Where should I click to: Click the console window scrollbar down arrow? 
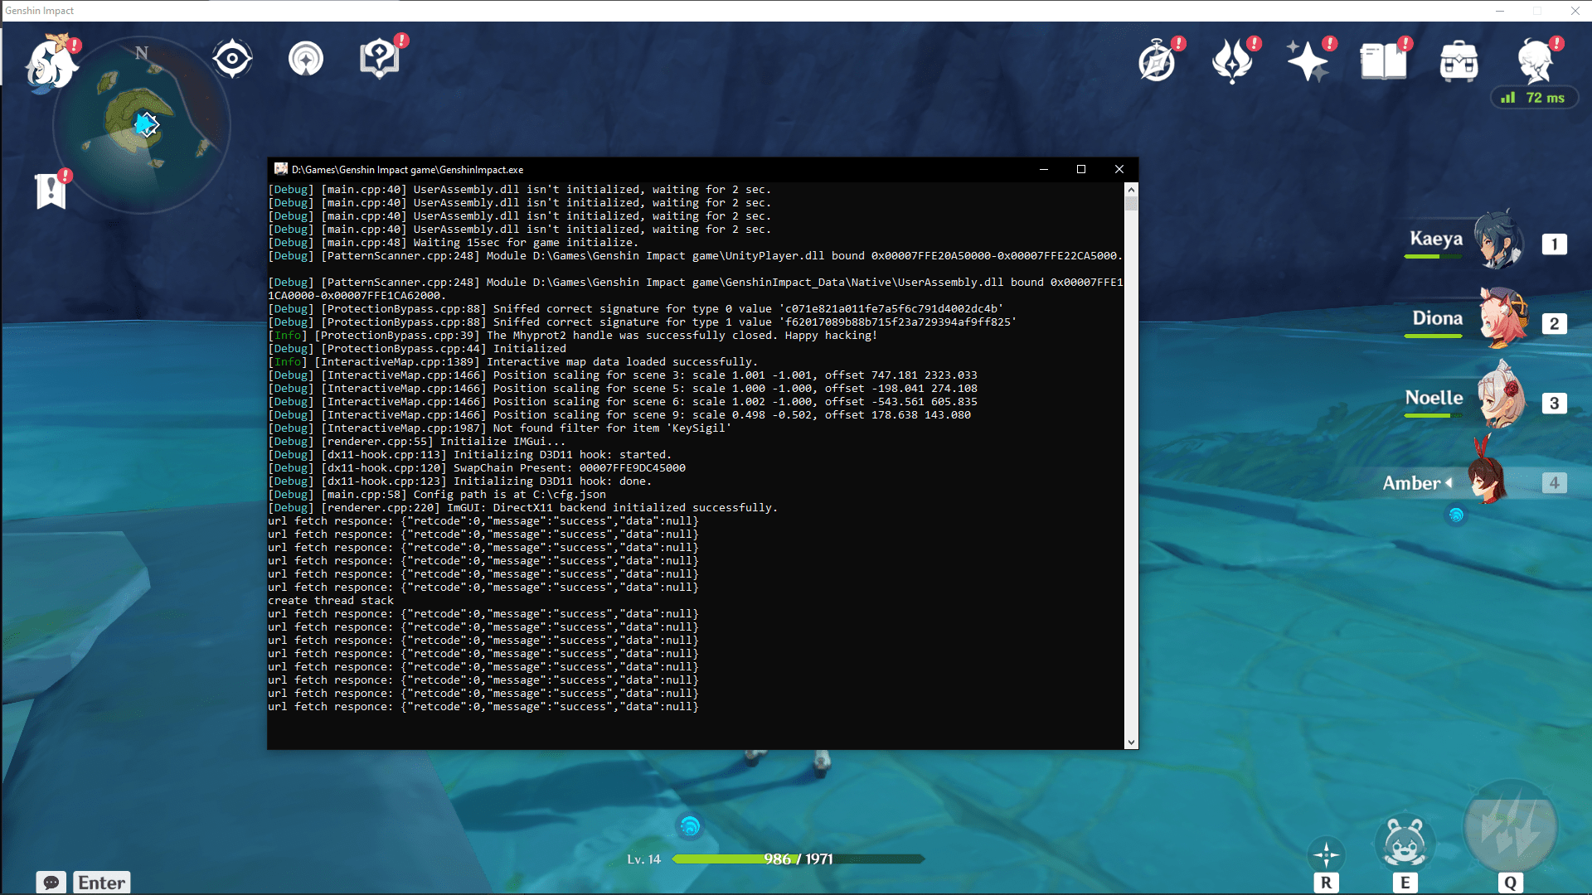pos(1131,743)
